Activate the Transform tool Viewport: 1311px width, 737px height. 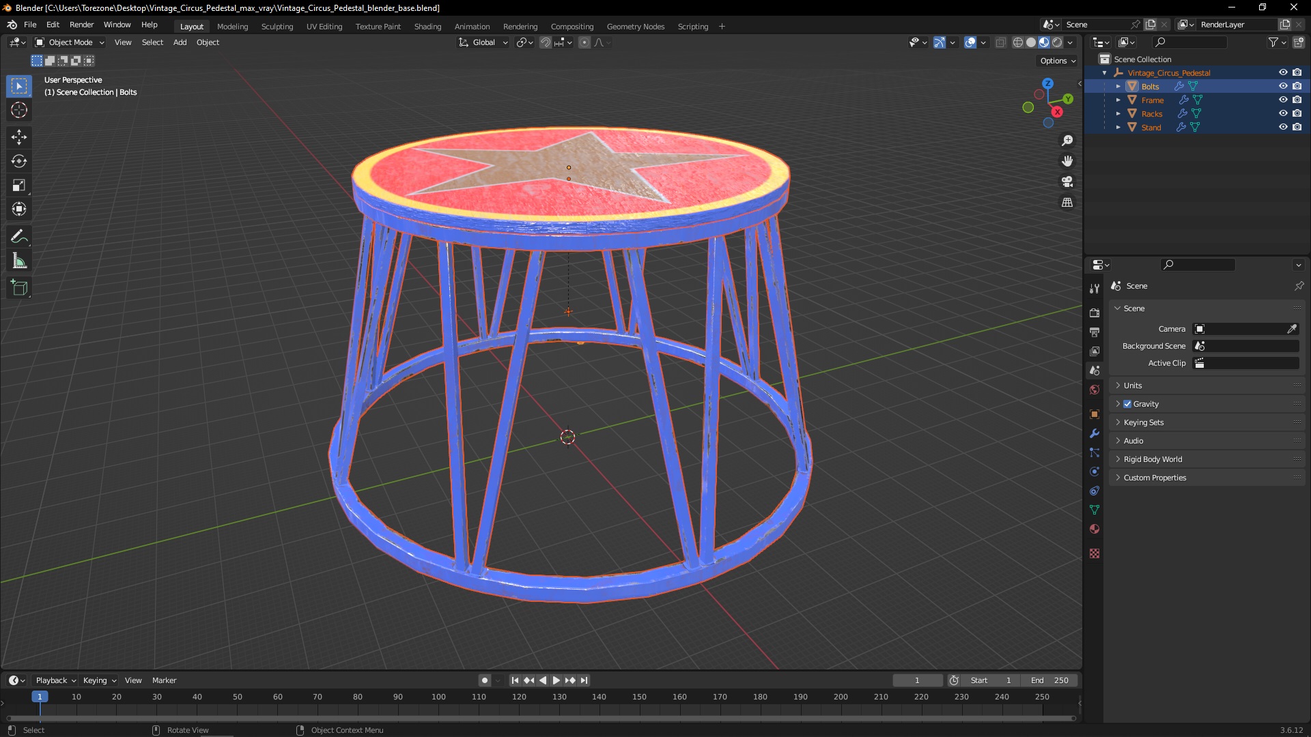(x=19, y=209)
